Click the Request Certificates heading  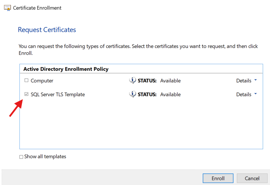point(47,30)
